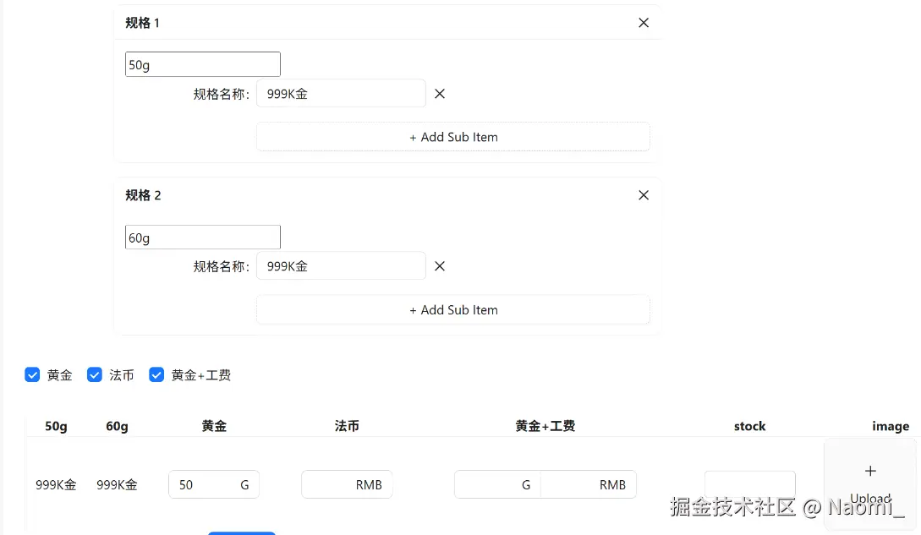This screenshot has height=535, width=921.
Task: Click the 规格 2 card title
Action: coord(143,195)
